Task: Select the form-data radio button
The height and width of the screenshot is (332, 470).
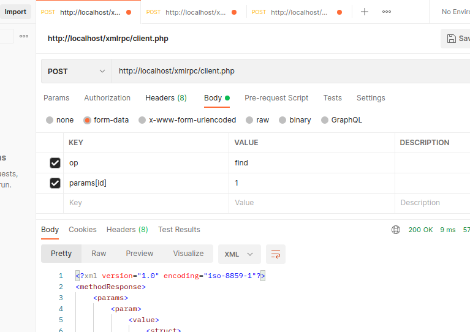Action: [87, 120]
